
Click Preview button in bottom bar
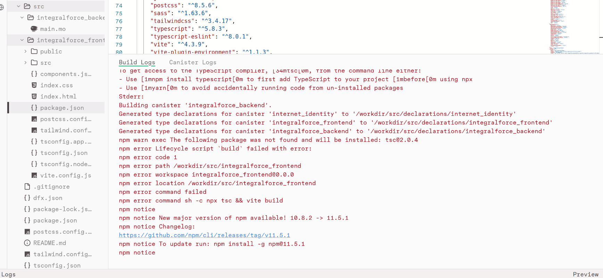point(585,274)
